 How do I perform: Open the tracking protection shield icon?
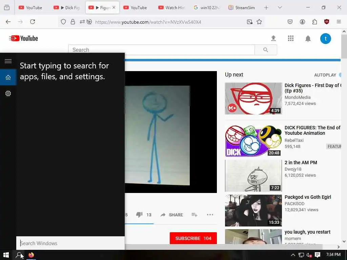pyautogui.click(x=63, y=22)
